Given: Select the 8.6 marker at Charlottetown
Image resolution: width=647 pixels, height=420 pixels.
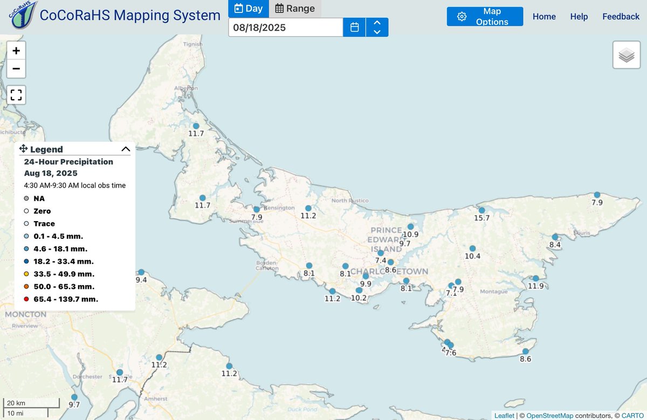Looking at the screenshot, I should click(390, 263).
